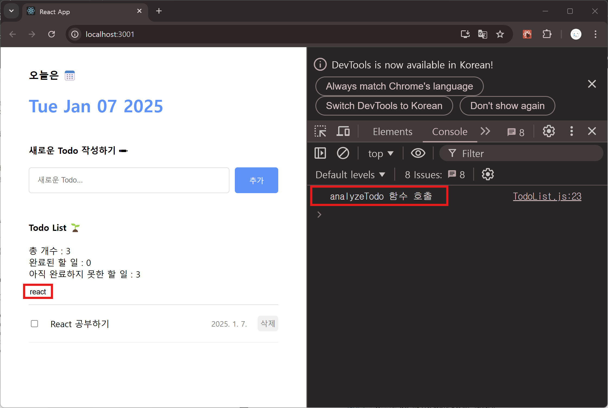This screenshot has height=408, width=608.
Task: Open DevTools settings gear icon
Action: tap(549, 132)
